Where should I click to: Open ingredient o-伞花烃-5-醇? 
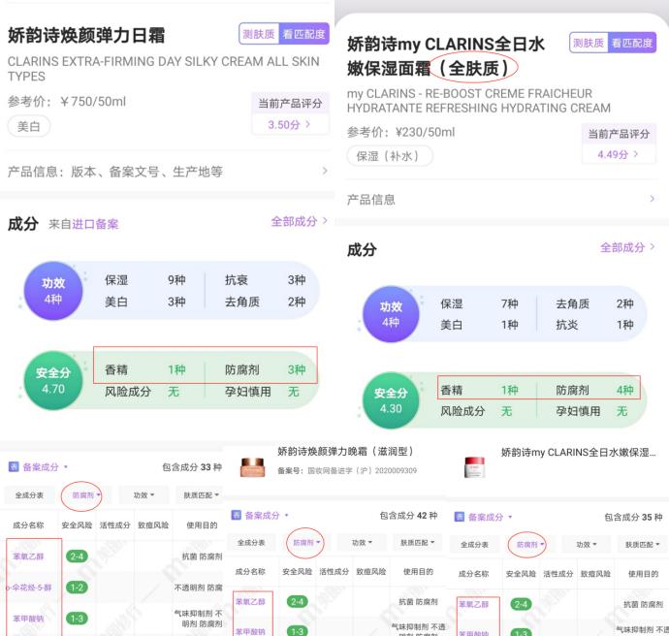pos(28,588)
